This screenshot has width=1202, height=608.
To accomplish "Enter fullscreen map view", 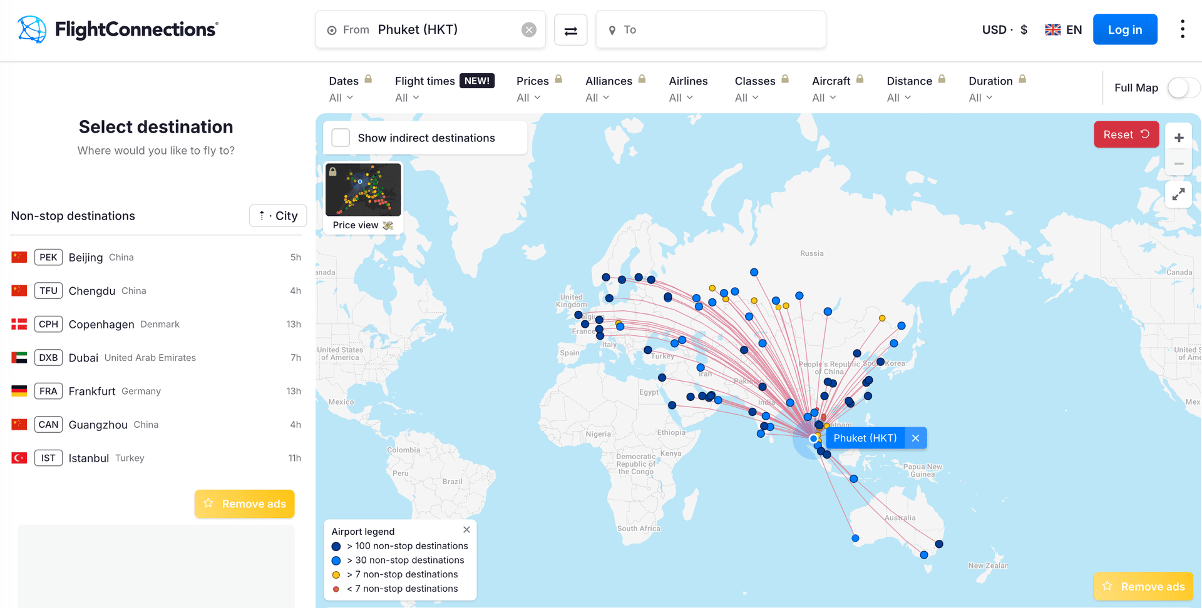I will click(1179, 195).
